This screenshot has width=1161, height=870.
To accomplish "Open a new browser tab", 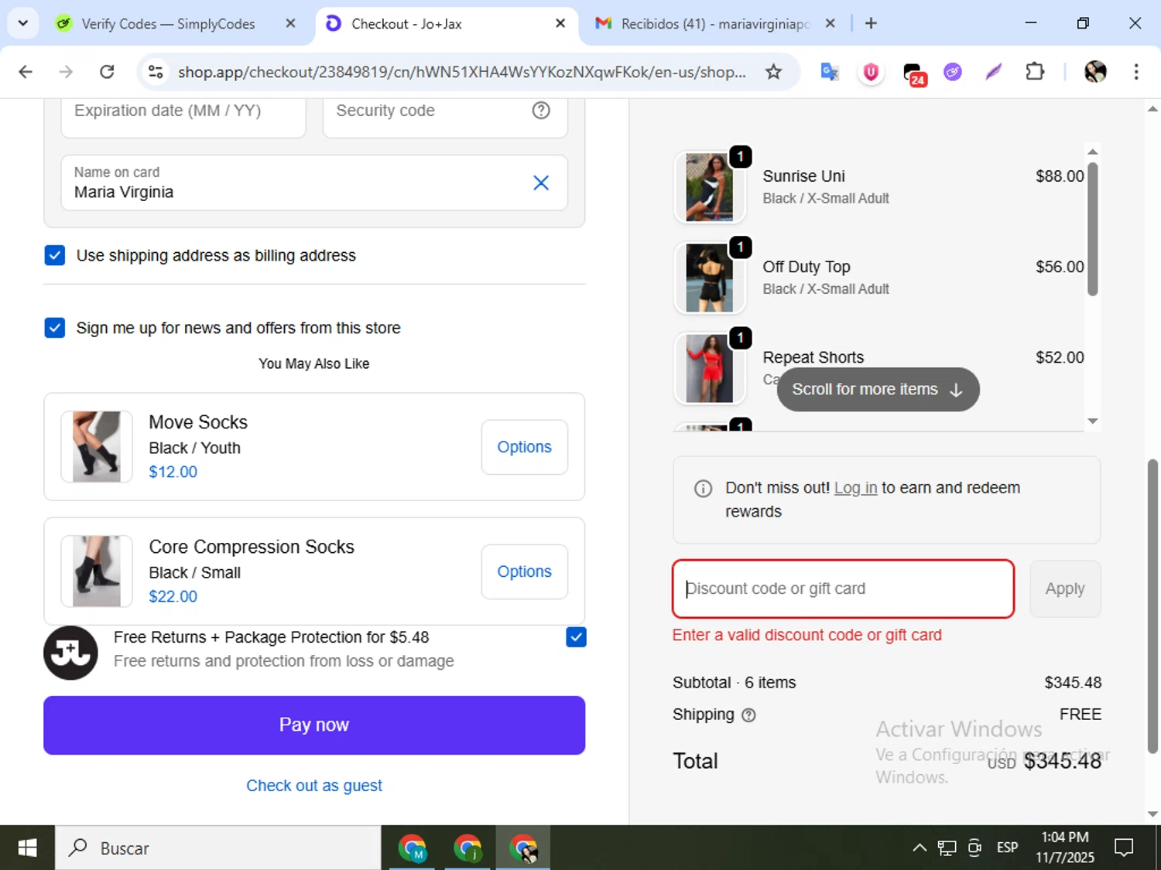I will tap(871, 23).
